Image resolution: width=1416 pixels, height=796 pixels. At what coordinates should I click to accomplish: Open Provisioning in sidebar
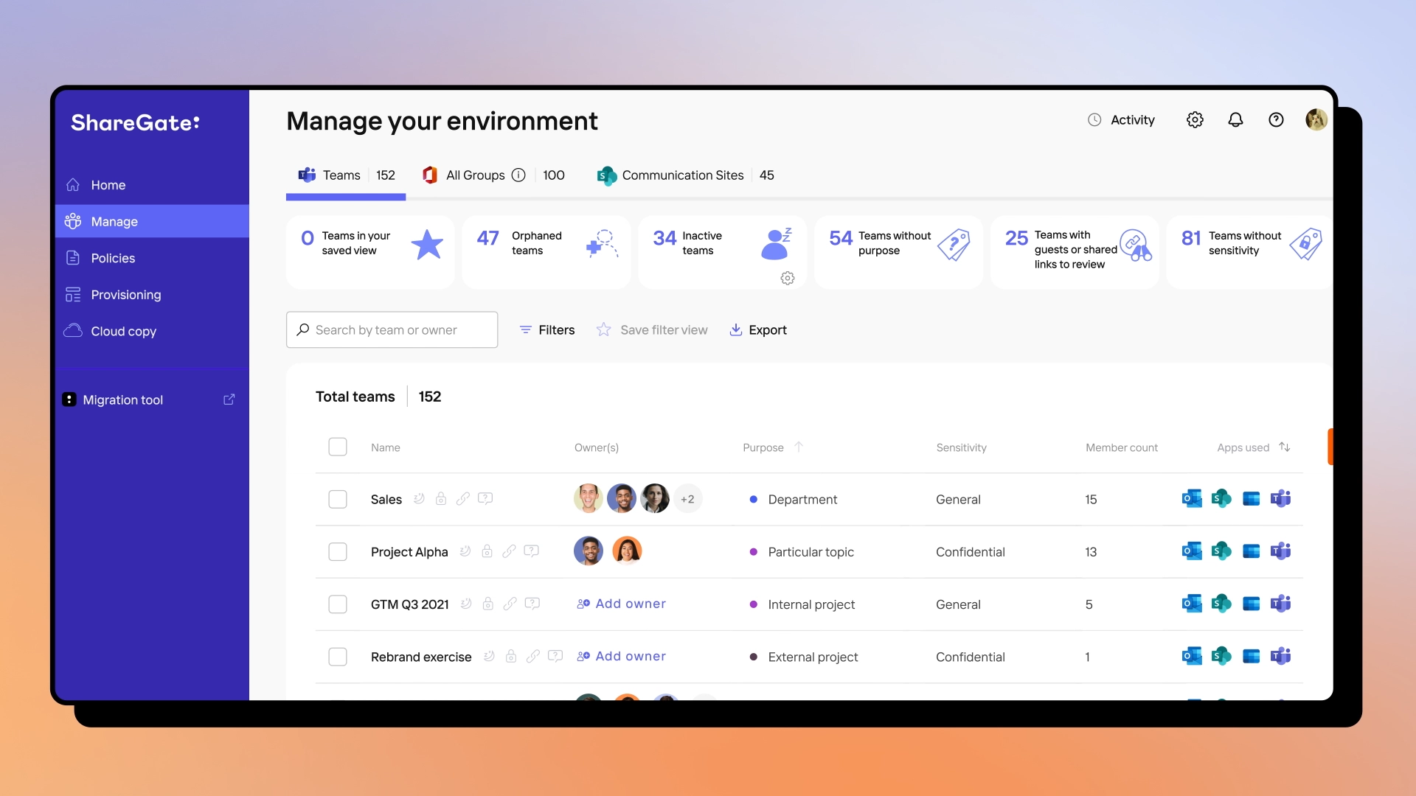[152, 295]
